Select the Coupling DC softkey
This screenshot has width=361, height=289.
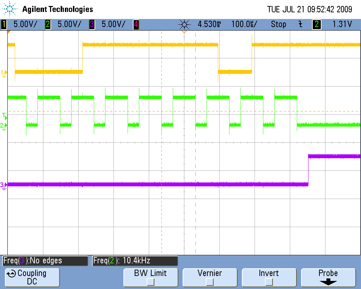[x=32, y=277]
